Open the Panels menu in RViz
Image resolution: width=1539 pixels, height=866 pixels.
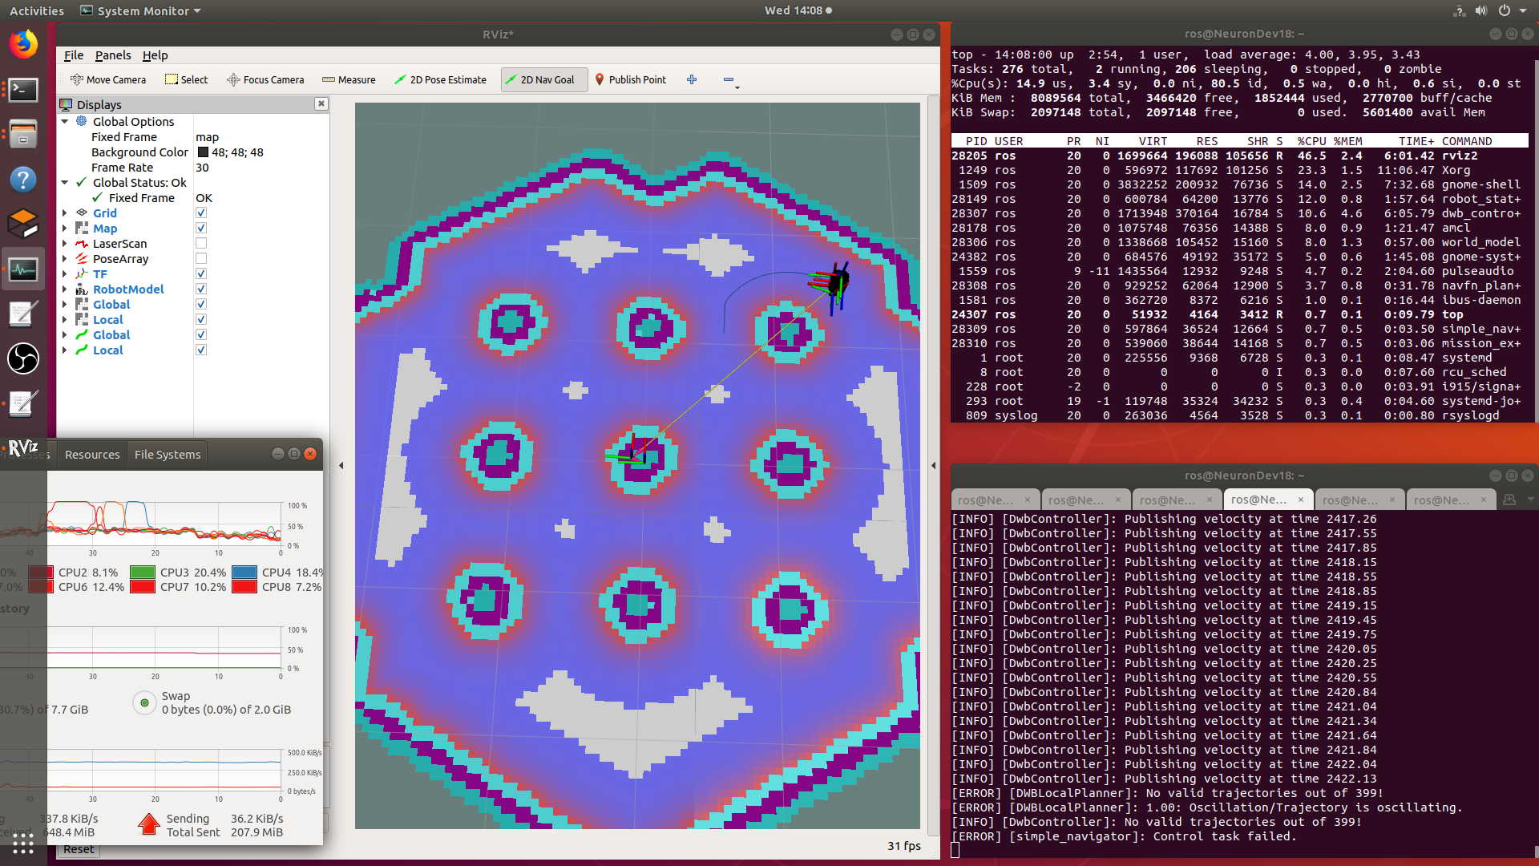pyautogui.click(x=112, y=55)
